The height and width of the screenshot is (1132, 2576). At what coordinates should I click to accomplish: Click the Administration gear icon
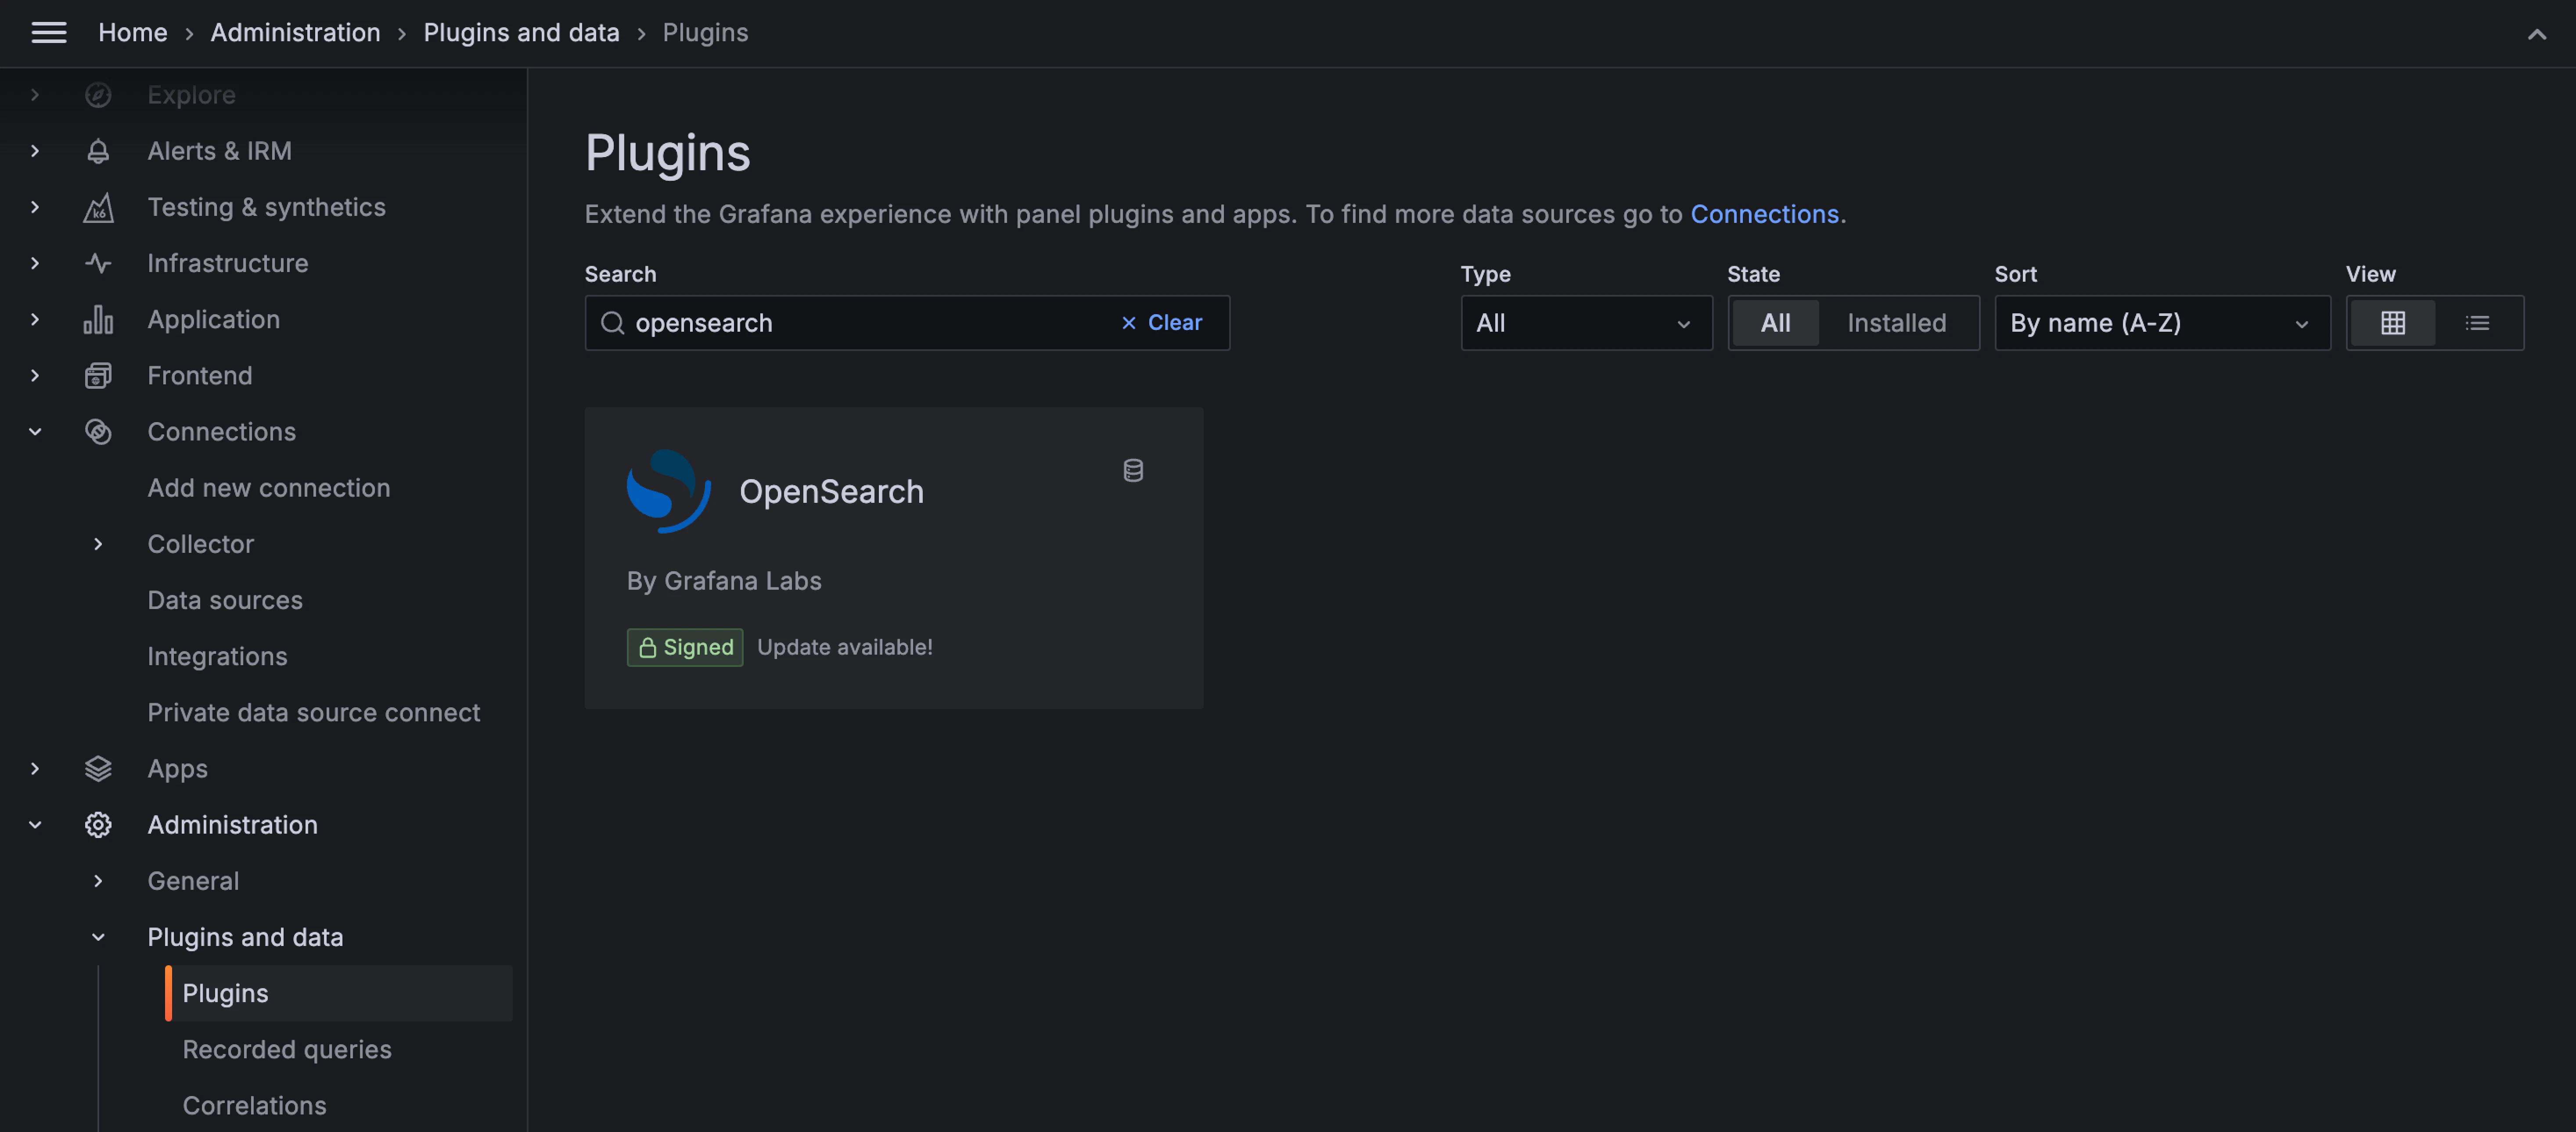coord(97,824)
